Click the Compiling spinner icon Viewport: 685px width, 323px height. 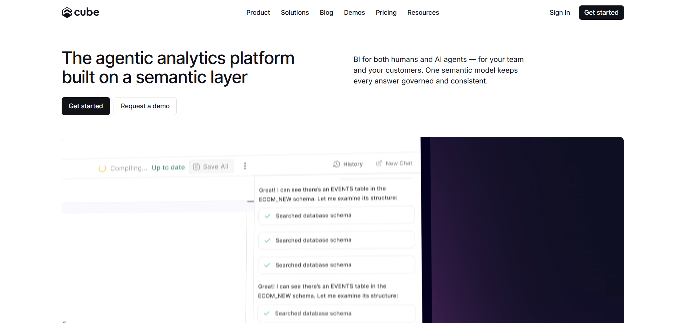click(102, 168)
